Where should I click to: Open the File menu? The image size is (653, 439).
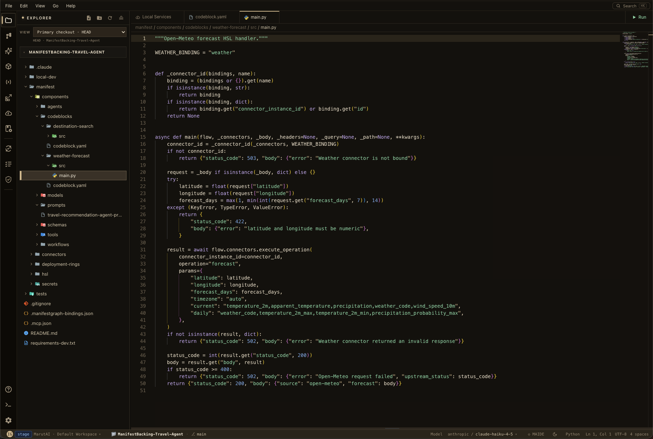[x=9, y=6]
